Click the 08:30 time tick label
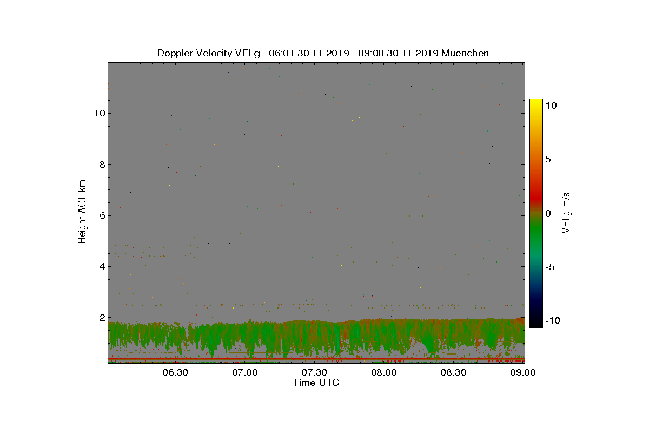 pos(454,372)
